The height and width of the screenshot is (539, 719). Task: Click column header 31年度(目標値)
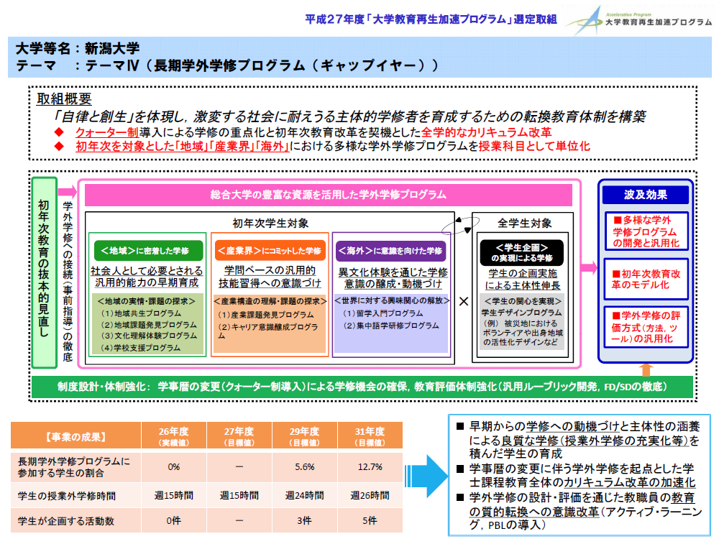pyautogui.click(x=370, y=436)
